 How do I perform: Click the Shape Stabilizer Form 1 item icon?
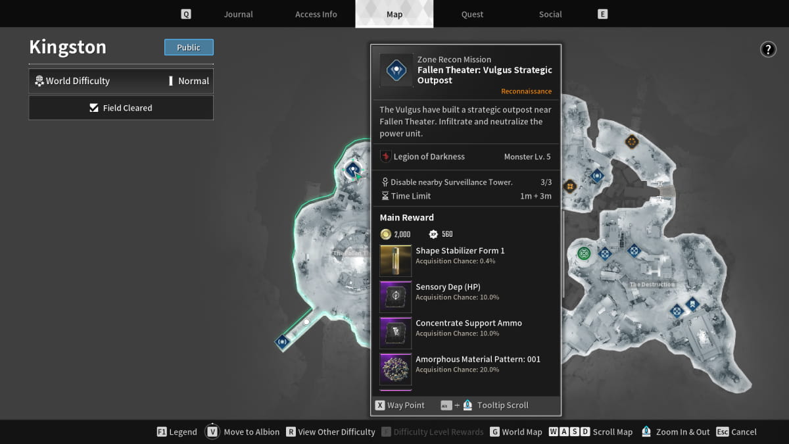(395, 260)
